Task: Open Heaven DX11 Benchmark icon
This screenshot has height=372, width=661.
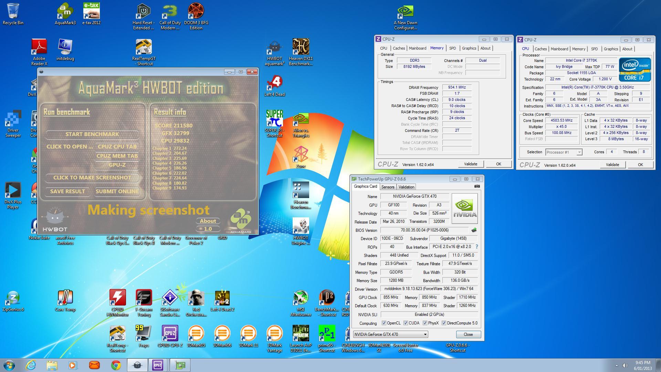Action: (x=301, y=52)
